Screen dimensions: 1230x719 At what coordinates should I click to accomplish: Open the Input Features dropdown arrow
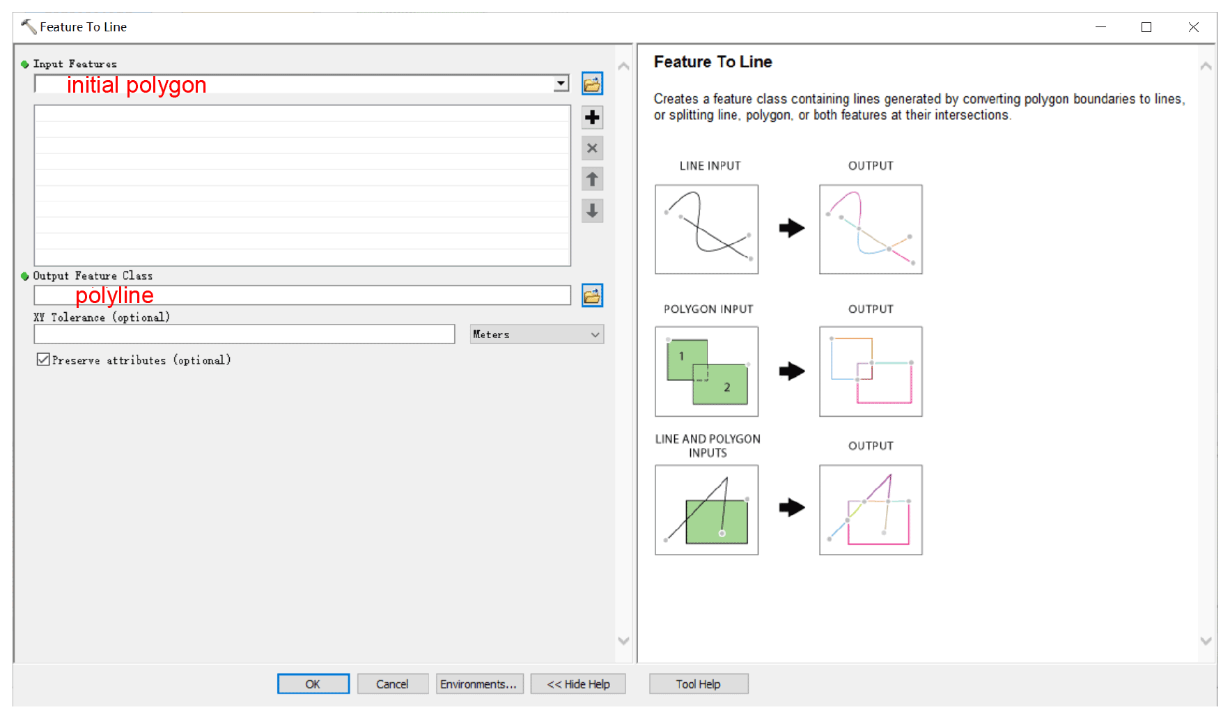[x=561, y=84]
